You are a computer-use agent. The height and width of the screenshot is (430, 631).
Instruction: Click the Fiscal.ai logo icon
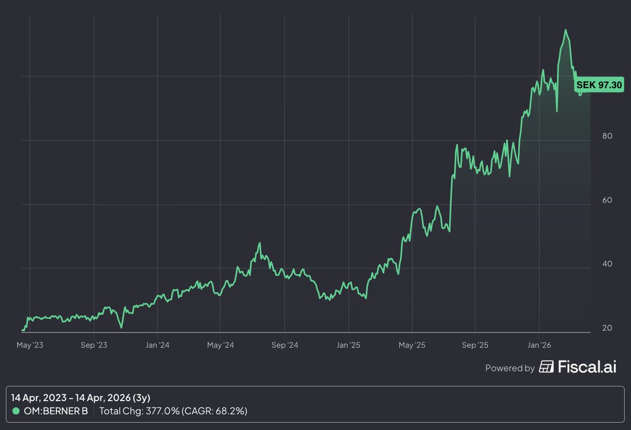[x=546, y=367]
